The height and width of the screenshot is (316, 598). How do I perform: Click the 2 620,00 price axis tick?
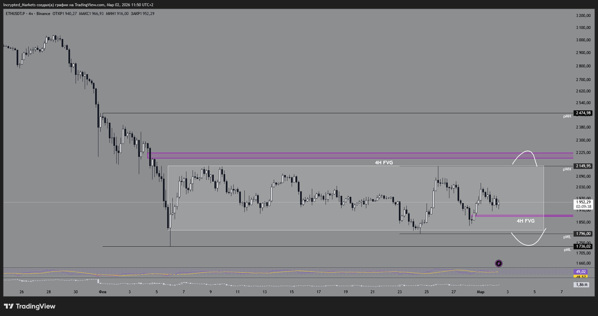(583, 91)
